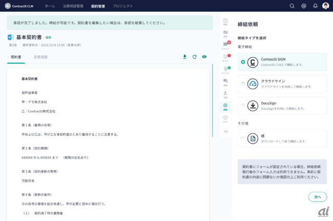Open the approval person sidebar icon

click(x=225, y=94)
